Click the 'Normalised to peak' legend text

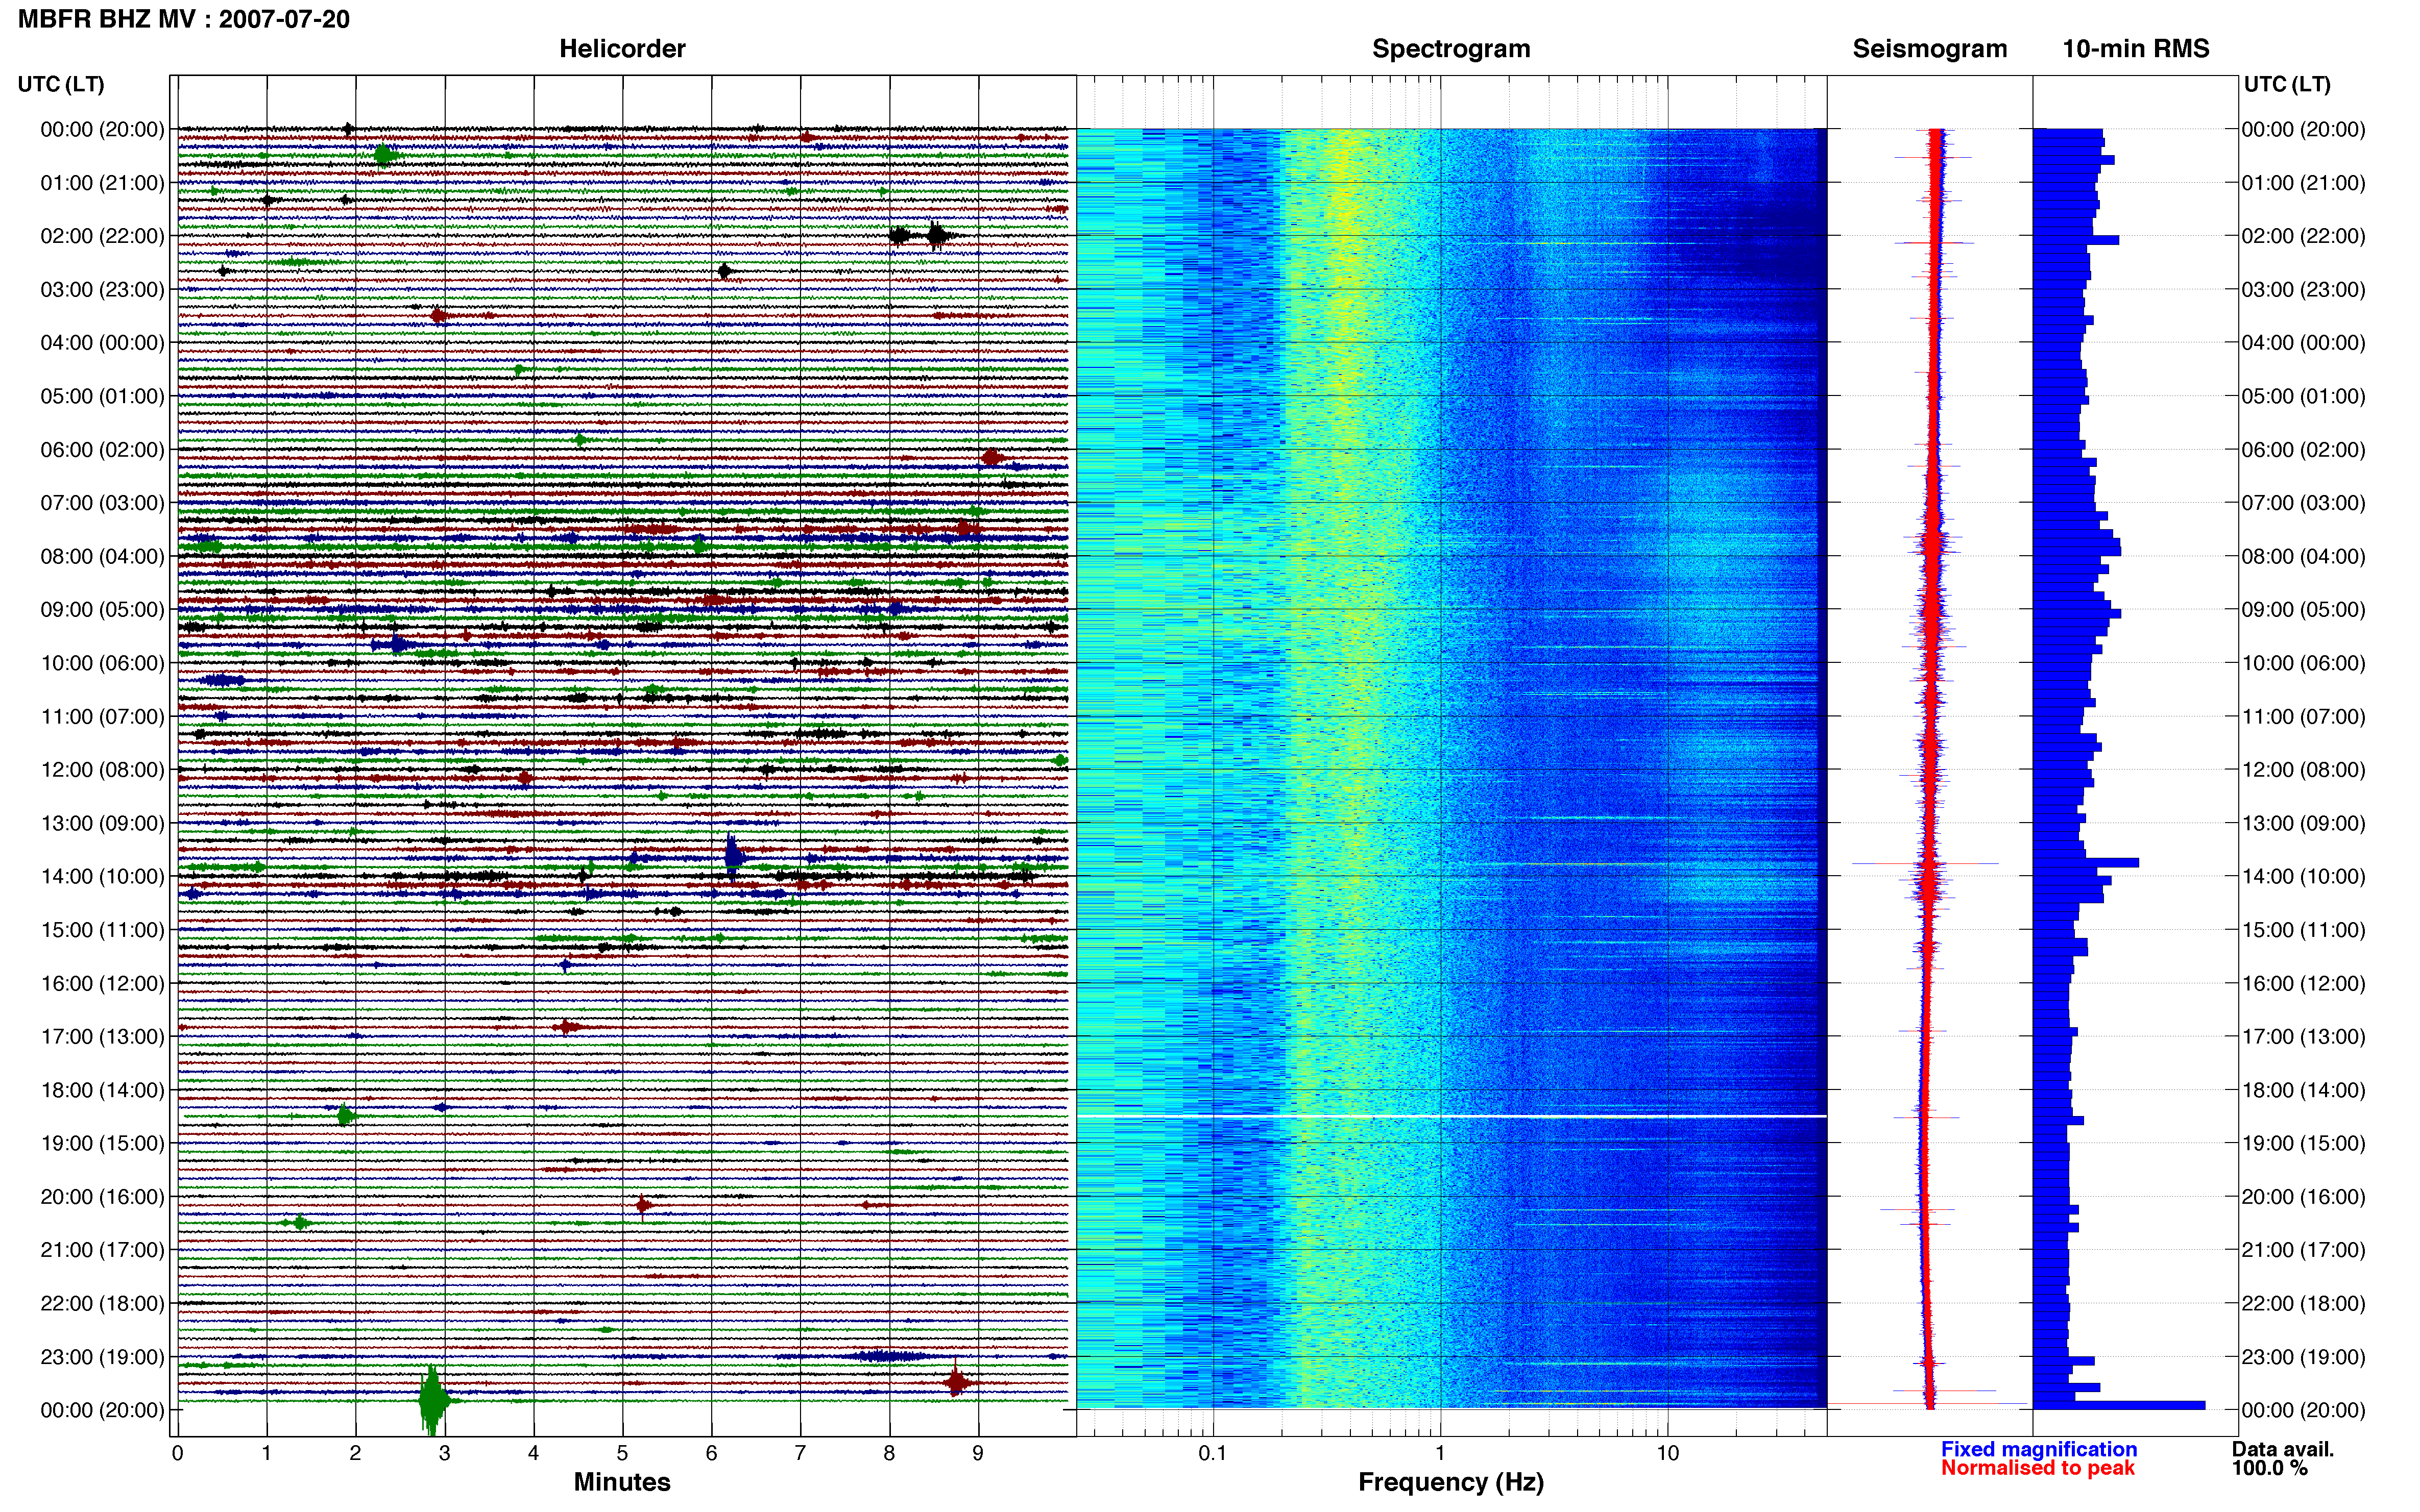coord(2038,1468)
